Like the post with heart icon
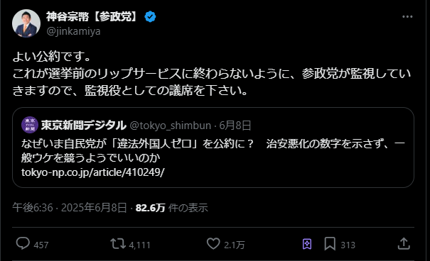430x261 pixels. click(213, 243)
